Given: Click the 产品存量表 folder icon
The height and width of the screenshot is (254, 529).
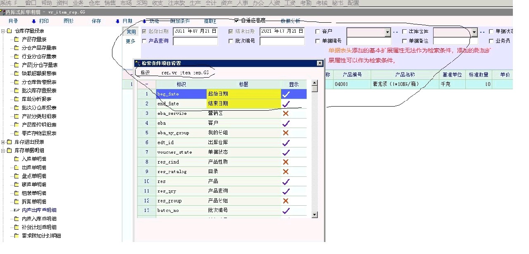Looking at the screenshot, I should click(x=17, y=40).
